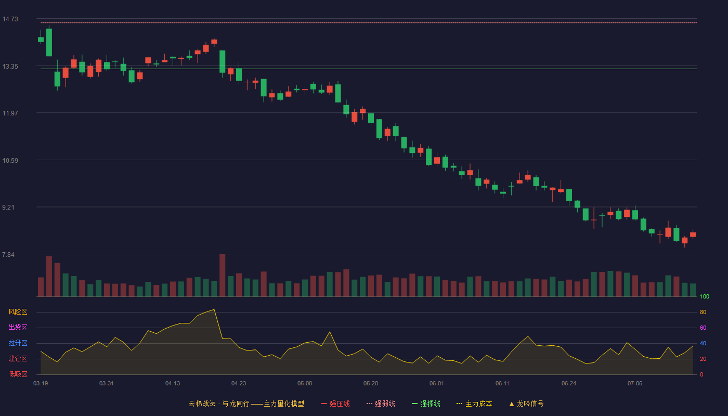This screenshot has width=728, height=416.
Task: Click the green horizontal support line
Action: click(369, 69)
